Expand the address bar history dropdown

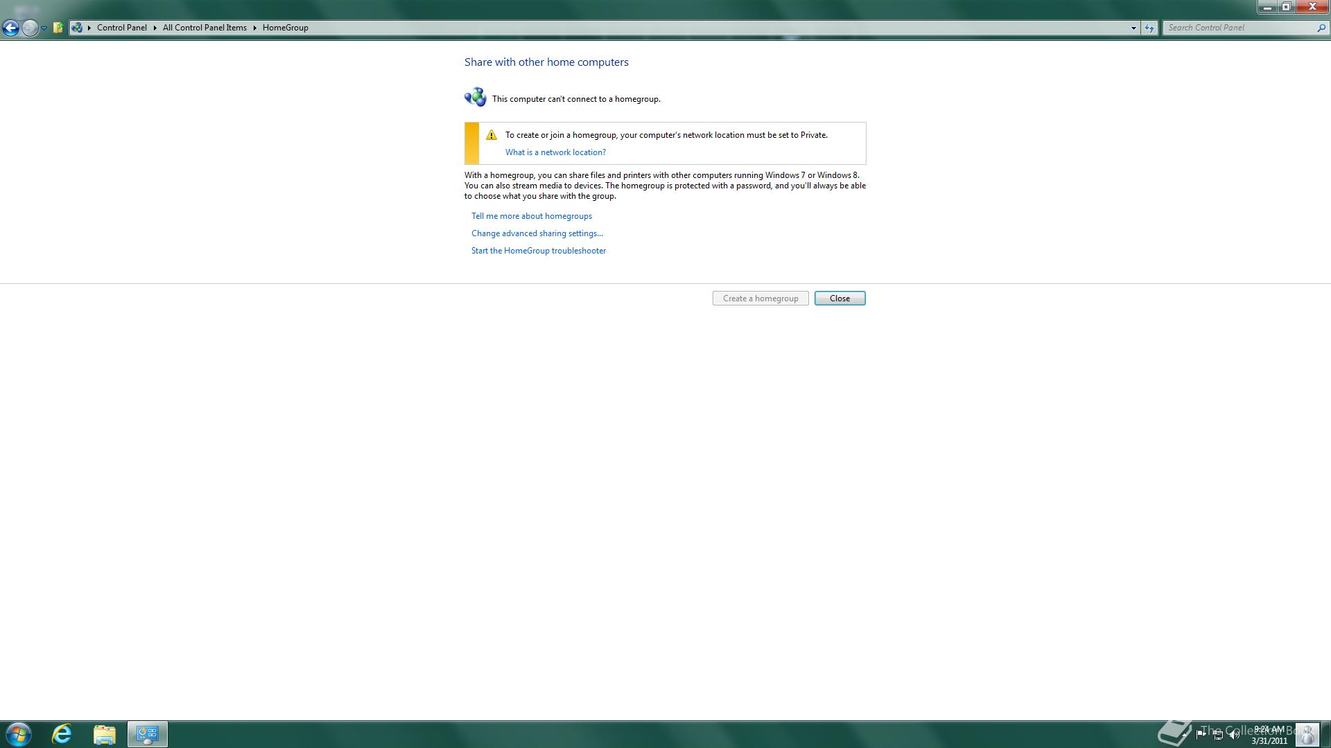point(1133,28)
